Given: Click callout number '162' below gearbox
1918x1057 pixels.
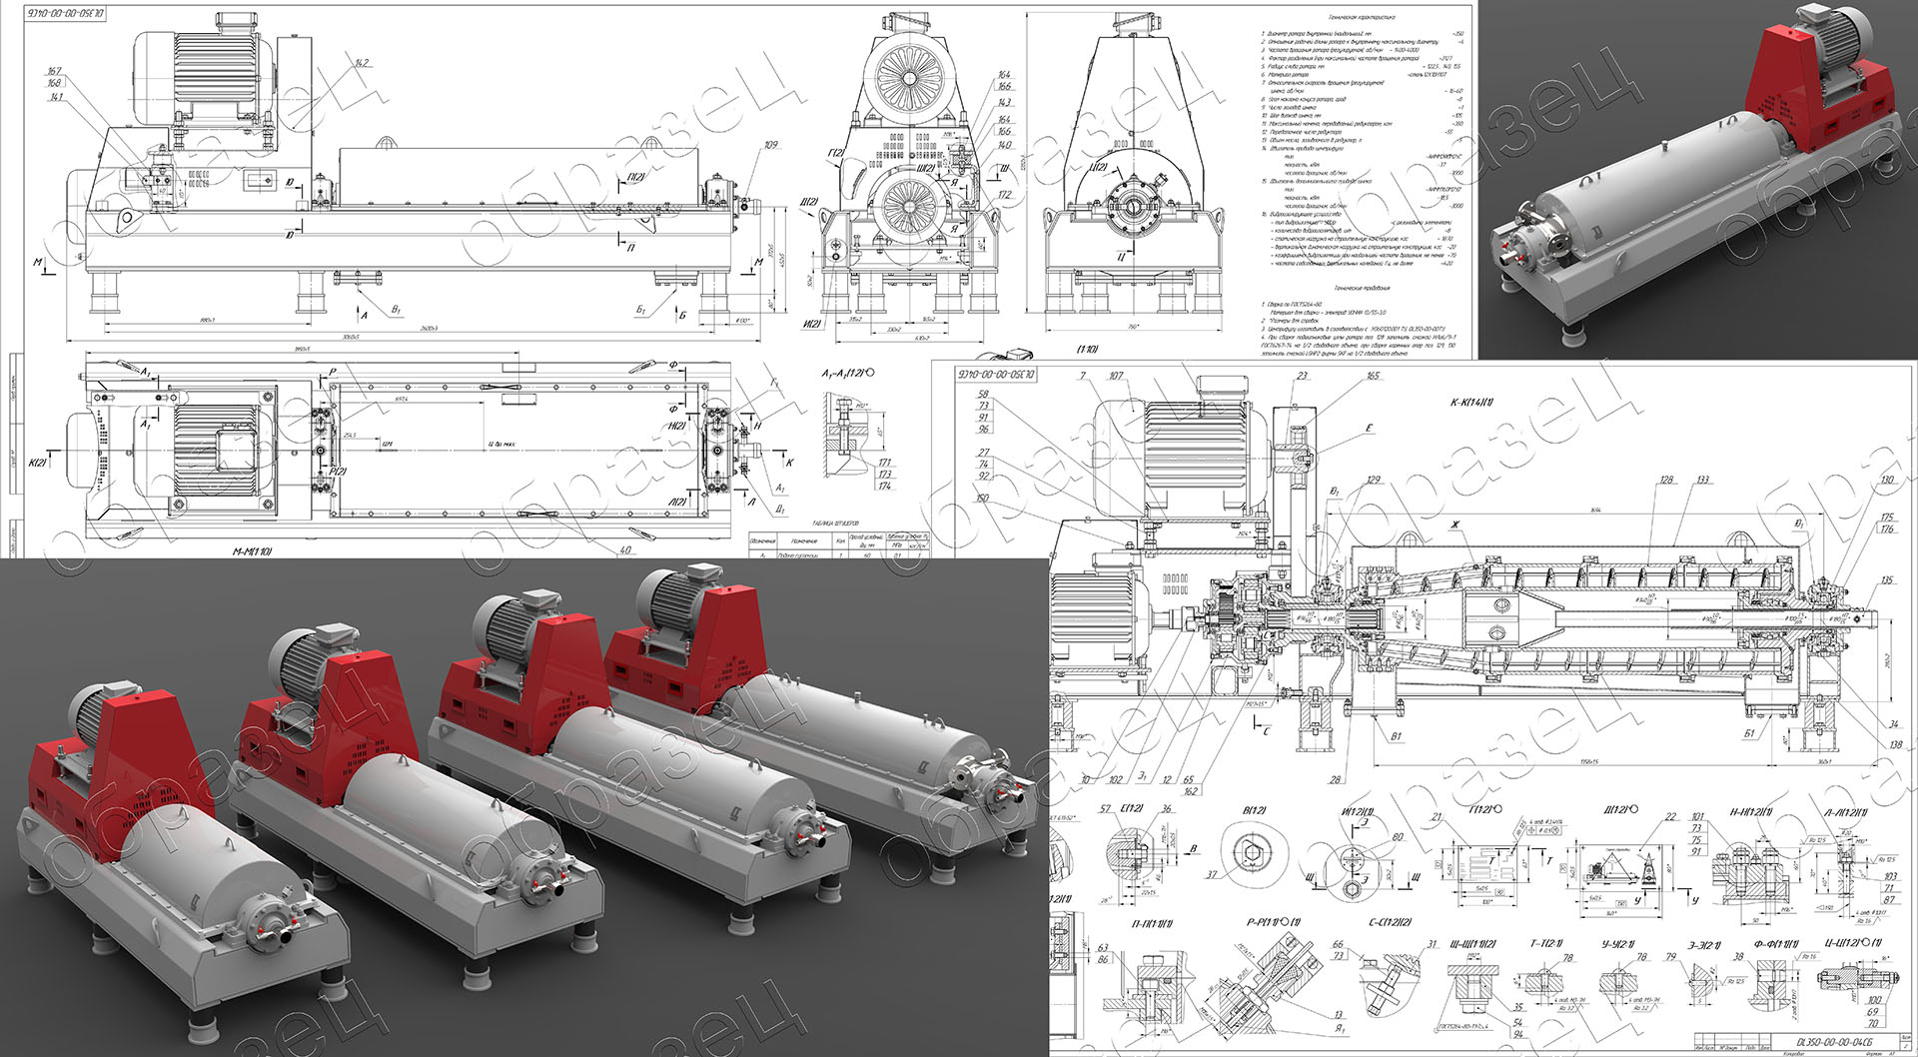Looking at the screenshot, I should [1190, 791].
